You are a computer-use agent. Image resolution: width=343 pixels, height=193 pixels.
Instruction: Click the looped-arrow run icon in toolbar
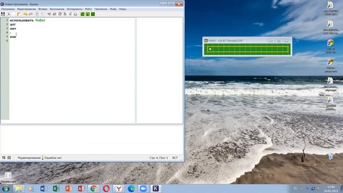click(x=59, y=14)
